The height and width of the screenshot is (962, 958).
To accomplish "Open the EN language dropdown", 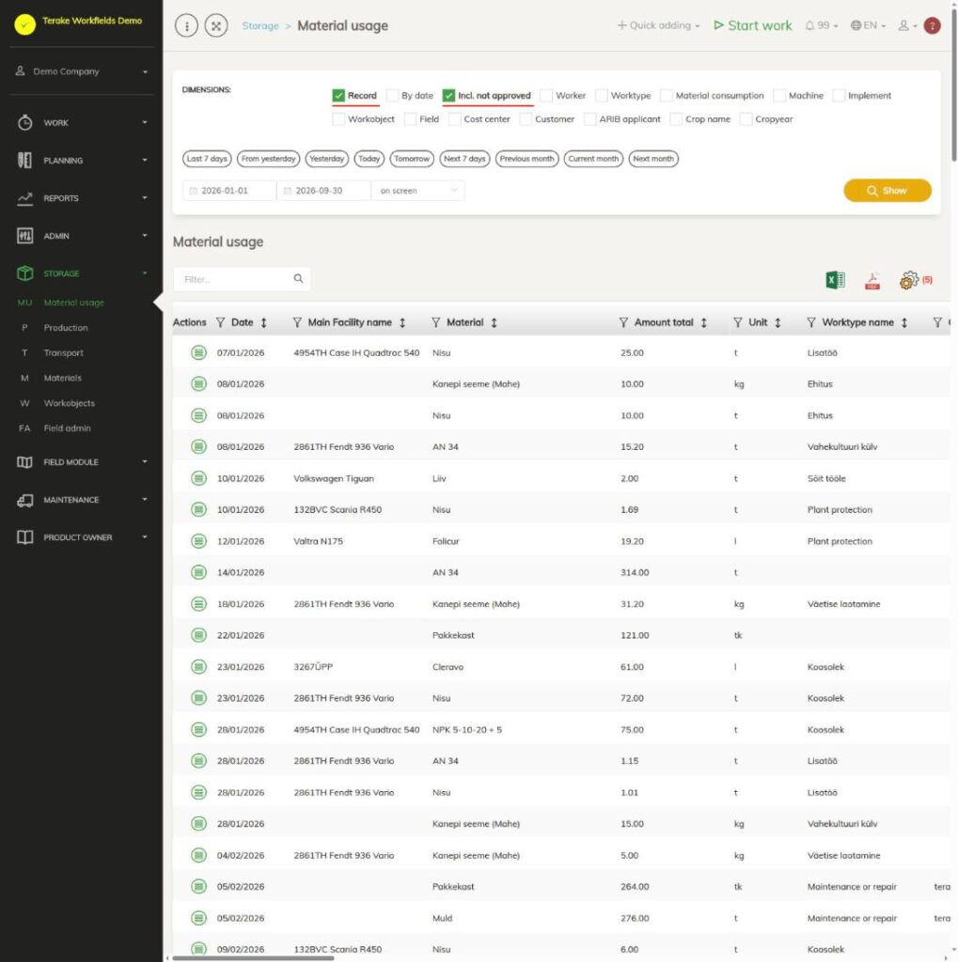I will tap(868, 25).
